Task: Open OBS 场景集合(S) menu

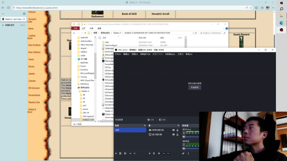Action: (x=170, y=54)
